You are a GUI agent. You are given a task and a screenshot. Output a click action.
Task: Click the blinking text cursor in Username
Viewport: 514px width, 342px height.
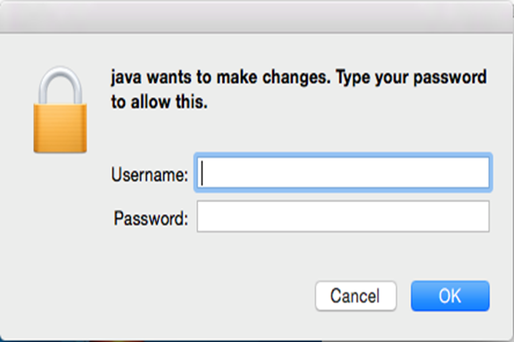point(203,173)
